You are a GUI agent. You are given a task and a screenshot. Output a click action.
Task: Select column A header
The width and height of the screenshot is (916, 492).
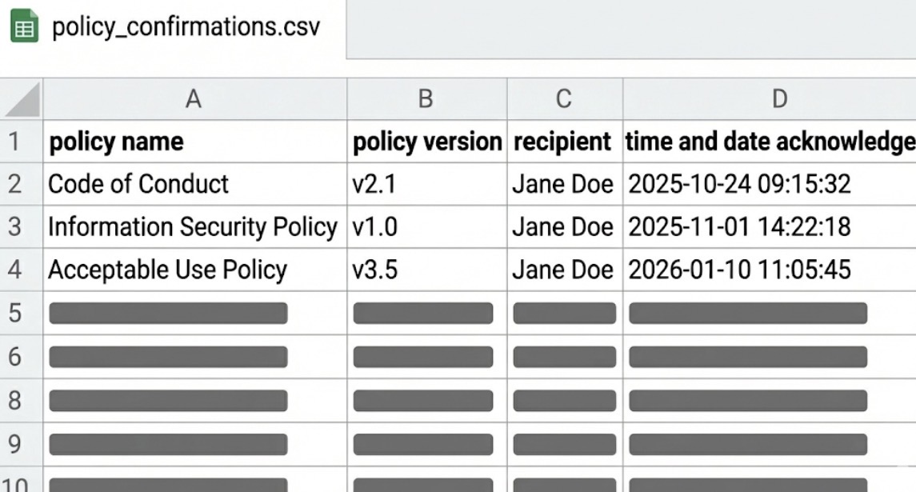click(194, 99)
